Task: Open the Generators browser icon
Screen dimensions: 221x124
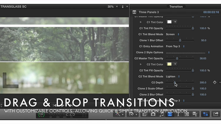Action: pyautogui.click(x=187, y=114)
